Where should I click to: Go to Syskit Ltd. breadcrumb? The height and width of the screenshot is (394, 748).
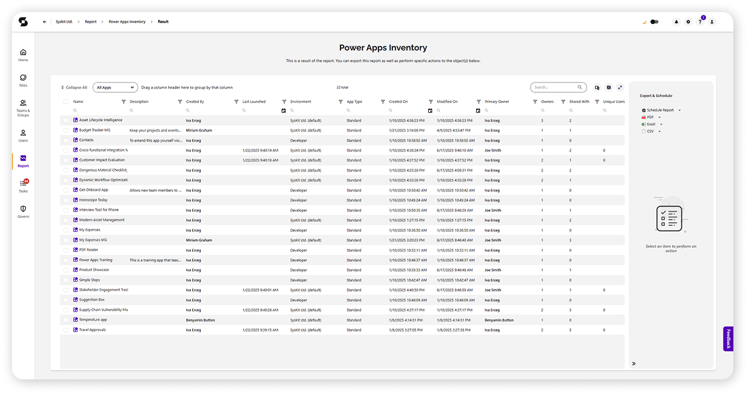point(64,22)
